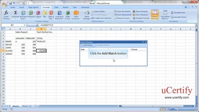Select cell D4 showing #VALUE!
Viewport: 199px width, 112px height.
coord(41,41)
